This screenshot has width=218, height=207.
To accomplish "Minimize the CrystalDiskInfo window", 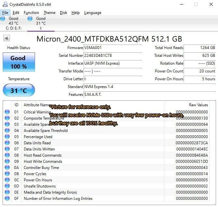I will point(182,4).
